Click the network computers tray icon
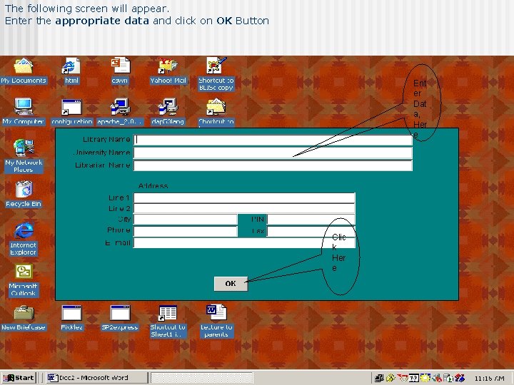 pos(379,379)
